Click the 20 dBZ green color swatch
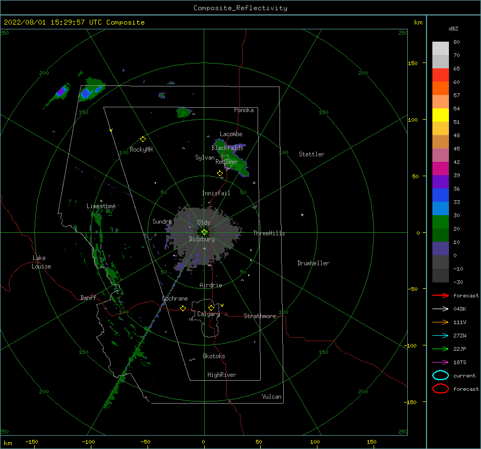This screenshot has width=481, height=449. click(440, 222)
